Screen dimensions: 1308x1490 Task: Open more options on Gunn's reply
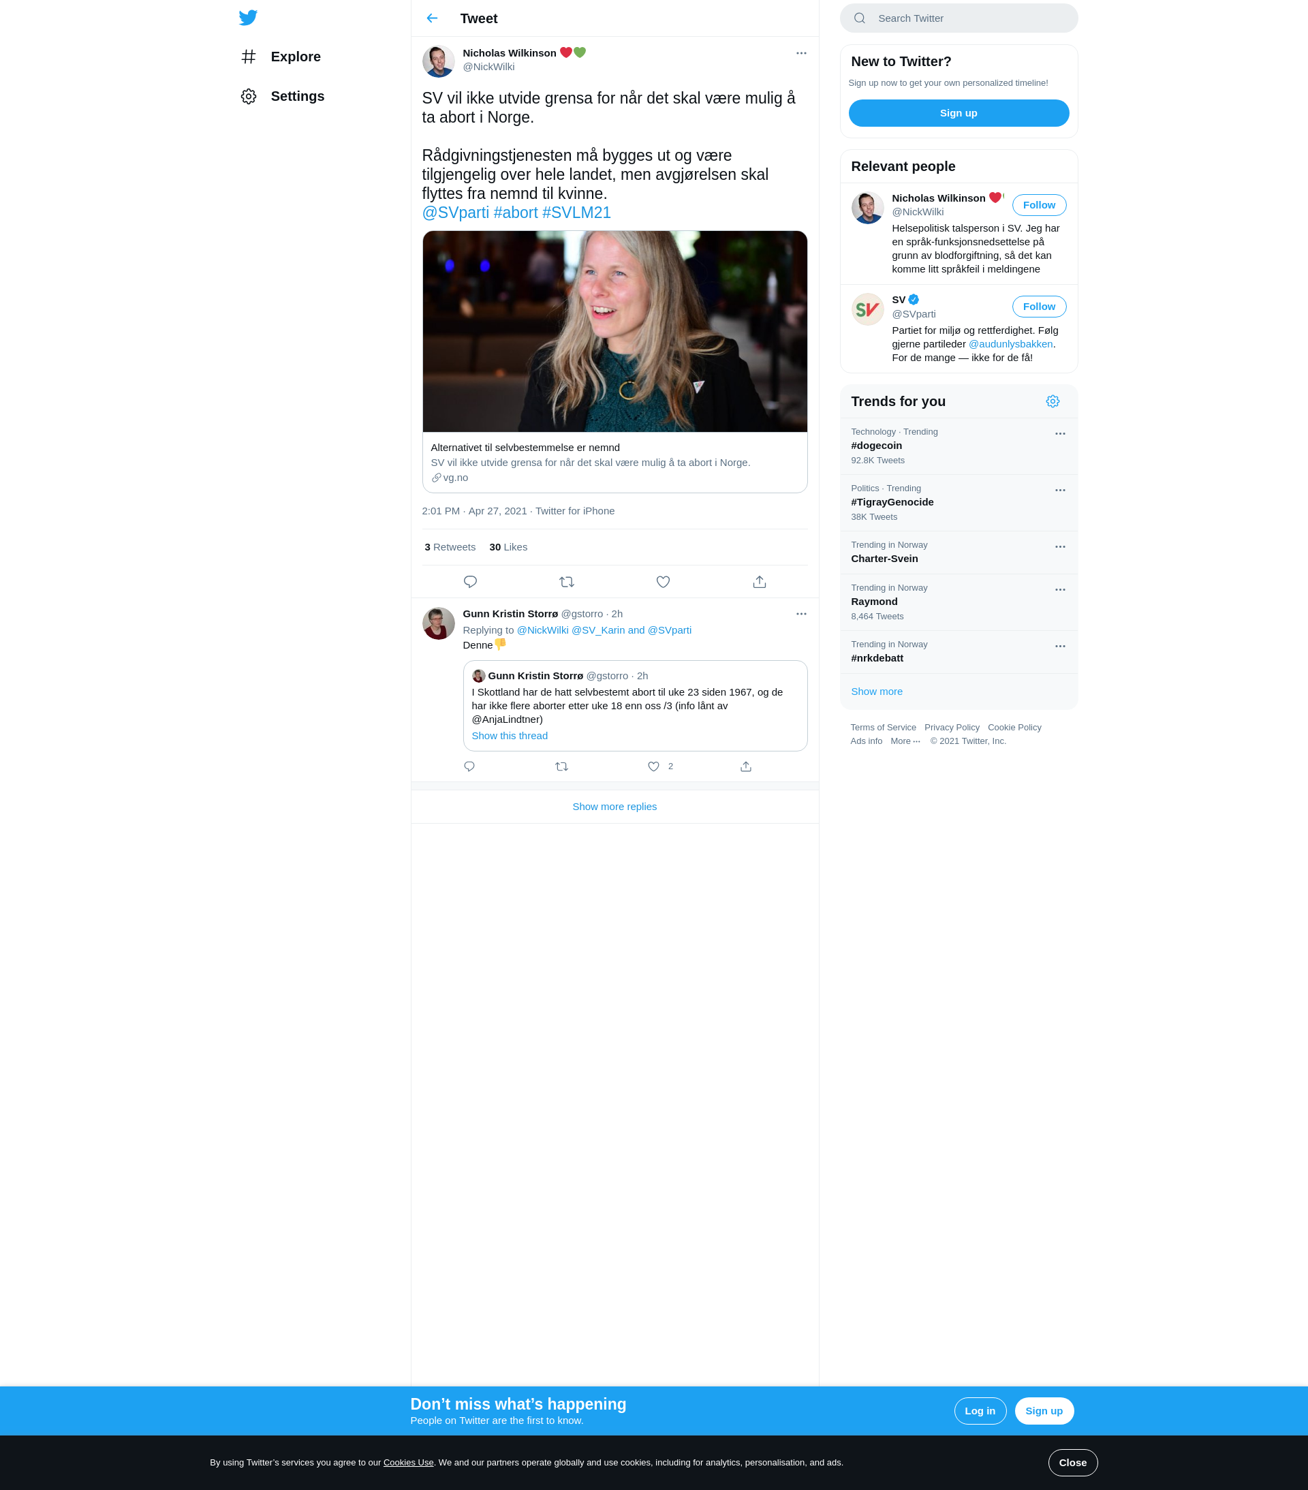tap(800, 614)
